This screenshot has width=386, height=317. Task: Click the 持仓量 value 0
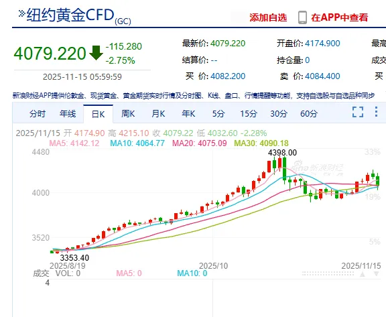307,60
